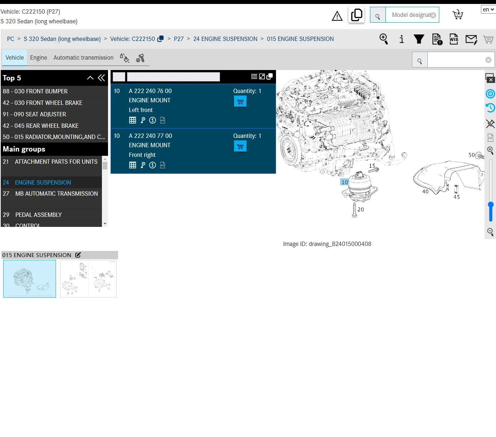
Task: Click the blue target circle icon beside drawing
Action: pyautogui.click(x=490, y=94)
